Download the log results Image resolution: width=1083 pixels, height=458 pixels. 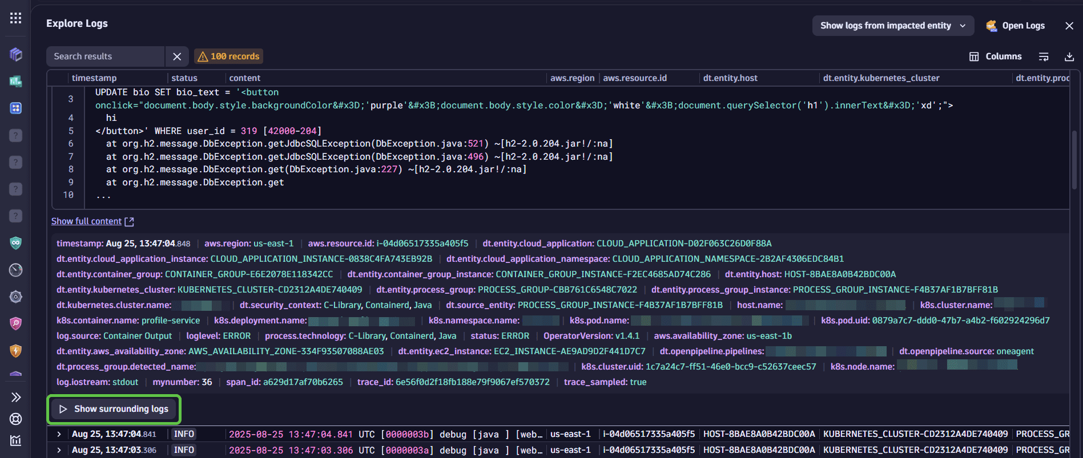[1069, 56]
